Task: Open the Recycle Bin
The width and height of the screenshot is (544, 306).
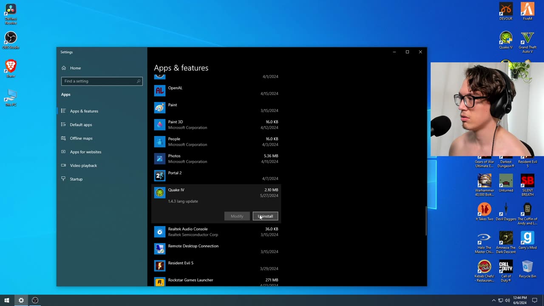Action: coord(527,269)
